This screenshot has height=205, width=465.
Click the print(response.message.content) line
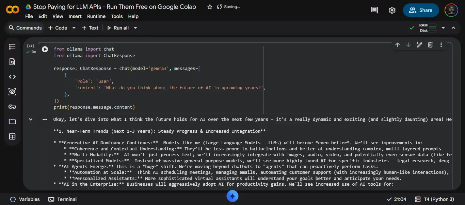point(94,107)
